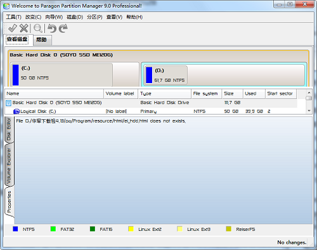317x250 pixels.
Task: Click the dark green FAT16 legend swatch
Action: click(x=93, y=229)
